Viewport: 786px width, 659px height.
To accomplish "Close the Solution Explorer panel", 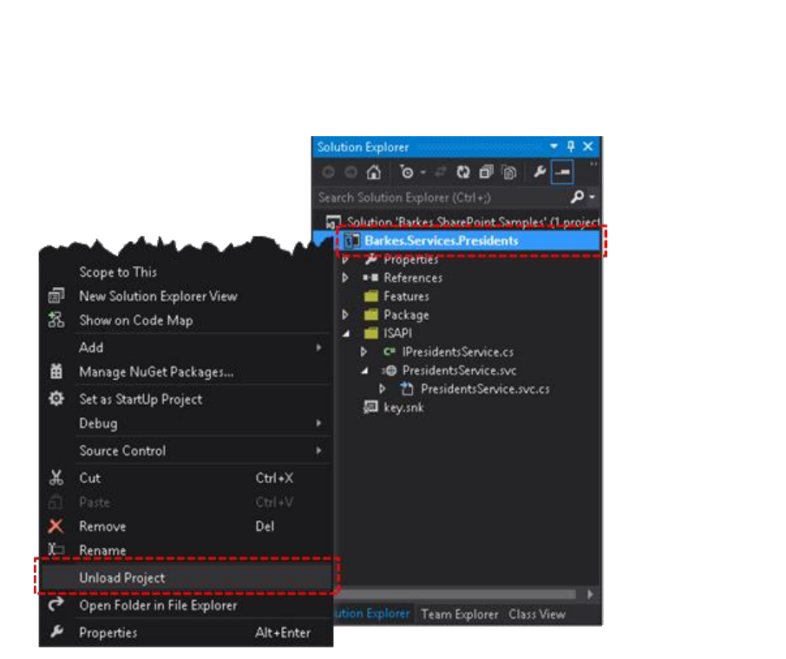I will click(x=588, y=147).
